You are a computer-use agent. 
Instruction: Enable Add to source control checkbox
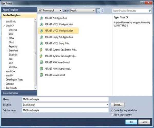tap(112, 115)
